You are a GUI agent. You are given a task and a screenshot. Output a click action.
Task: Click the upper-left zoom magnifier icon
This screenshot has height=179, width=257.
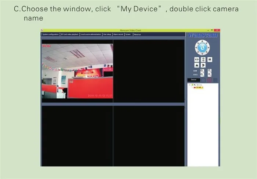click(202, 71)
